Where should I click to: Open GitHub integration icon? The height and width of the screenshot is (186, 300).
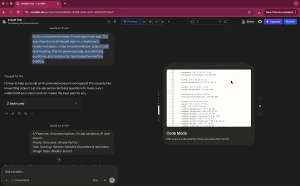[260, 21]
